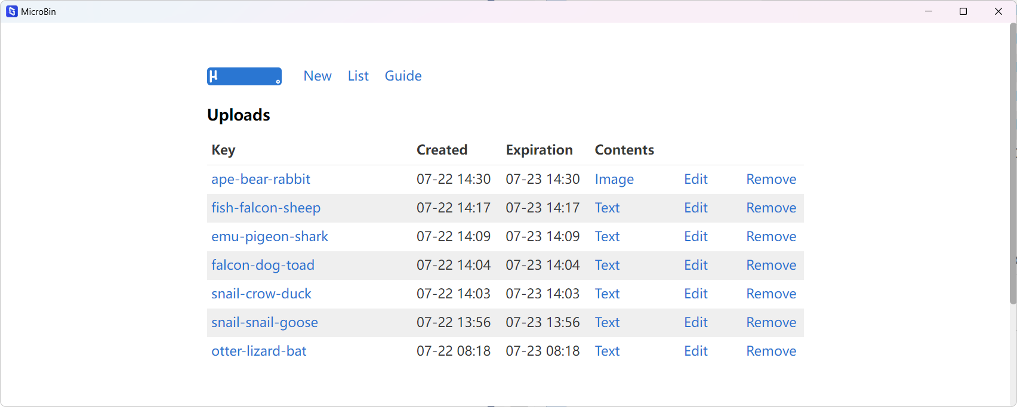Open the New upload page

pyautogui.click(x=318, y=76)
